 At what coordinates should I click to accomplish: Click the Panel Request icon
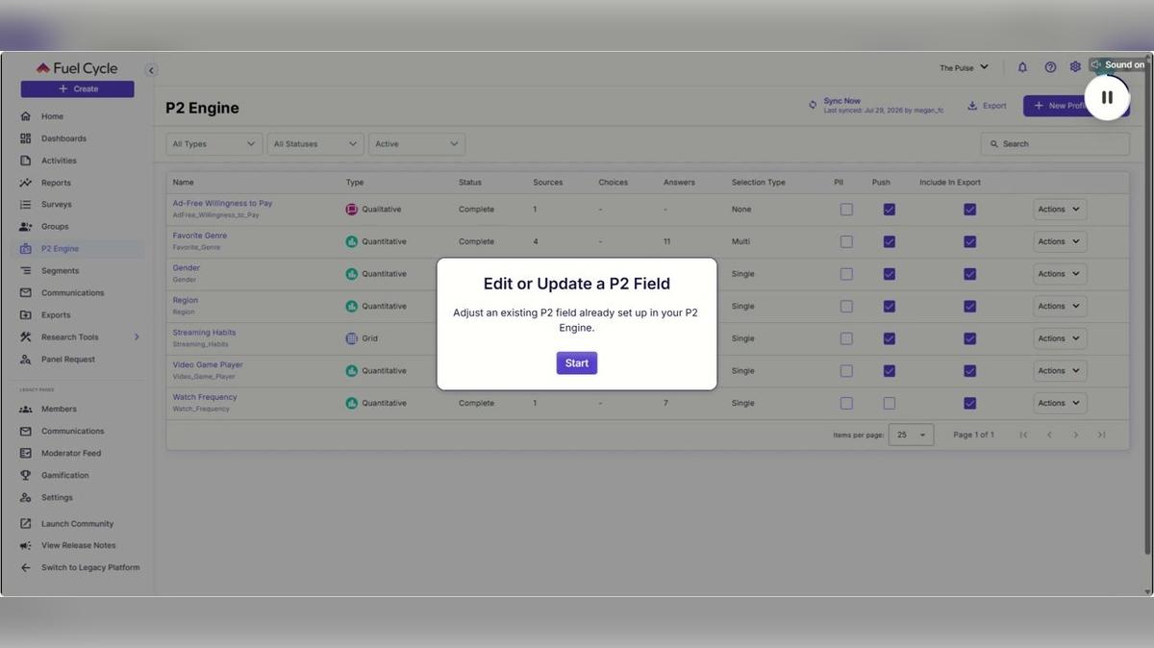[26, 360]
